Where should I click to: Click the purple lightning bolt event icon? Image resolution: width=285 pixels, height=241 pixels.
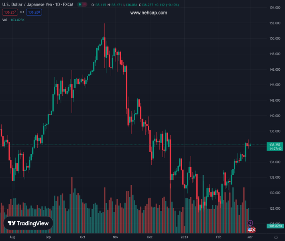[250, 223]
